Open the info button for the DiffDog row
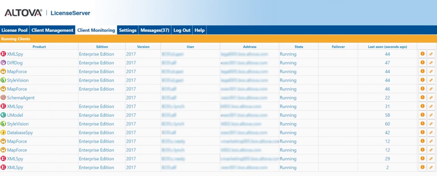This screenshot has width=437, height=176. point(423,63)
